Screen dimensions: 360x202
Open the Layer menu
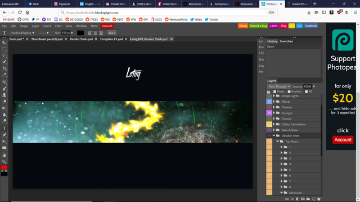pos(35,26)
